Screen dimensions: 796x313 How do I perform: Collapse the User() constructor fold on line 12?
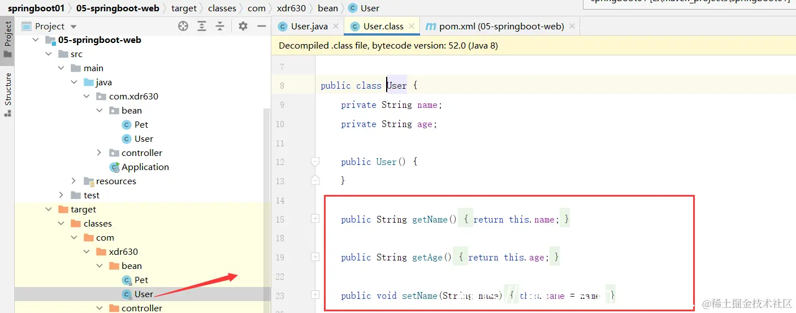(x=315, y=162)
